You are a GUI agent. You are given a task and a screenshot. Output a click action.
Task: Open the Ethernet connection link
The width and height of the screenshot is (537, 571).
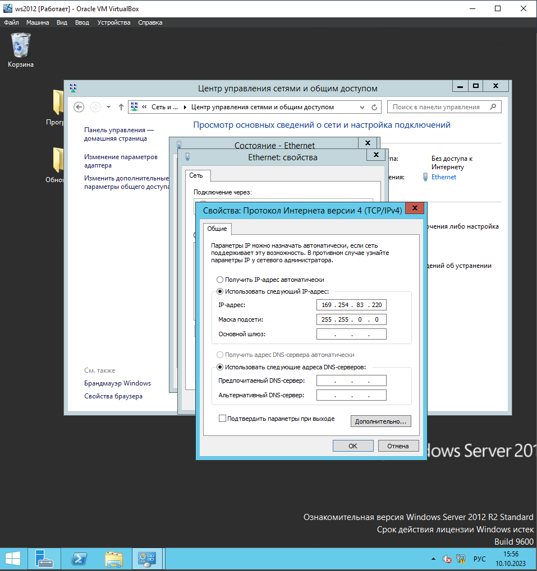[444, 177]
